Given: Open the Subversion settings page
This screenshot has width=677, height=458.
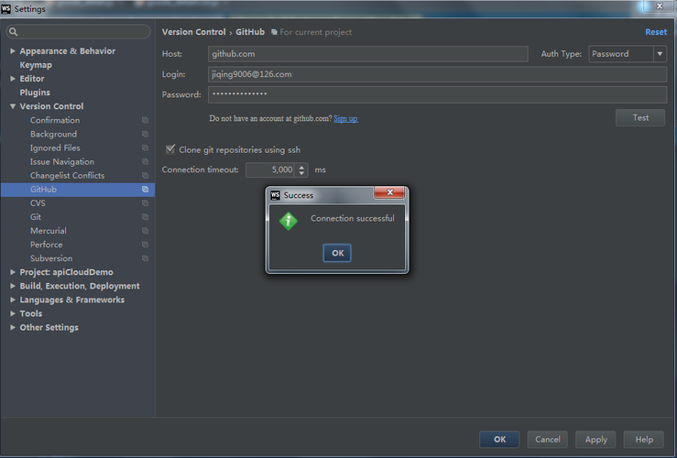Looking at the screenshot, I should pos(51,258).
